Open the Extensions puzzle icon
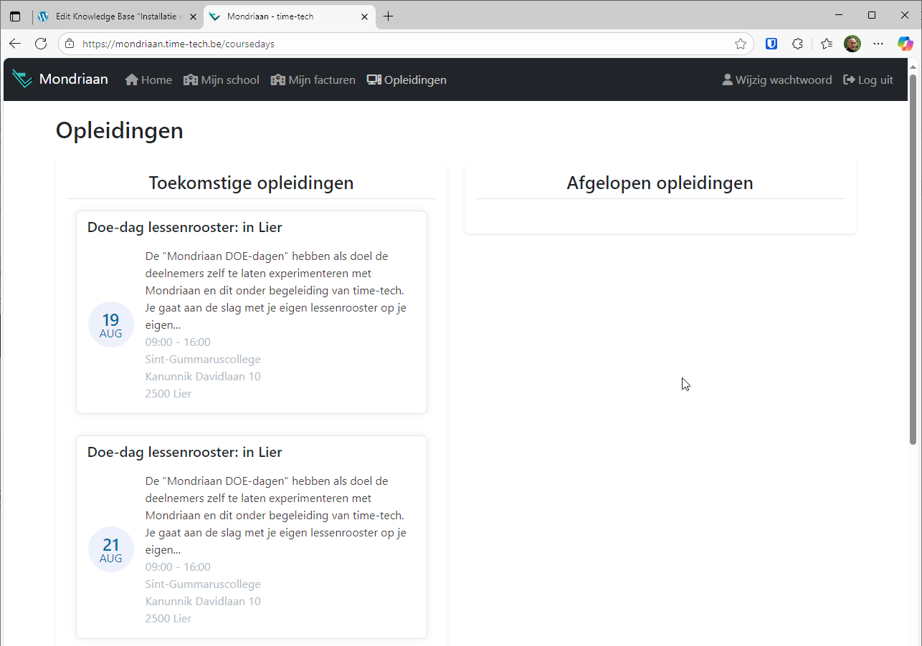922x646 pixels. 797,44
